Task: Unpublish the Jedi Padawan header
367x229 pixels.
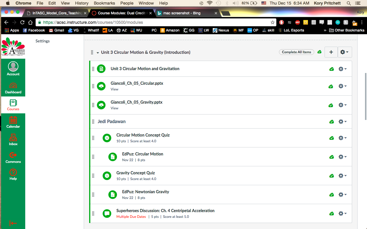Action: coord(331,122)
